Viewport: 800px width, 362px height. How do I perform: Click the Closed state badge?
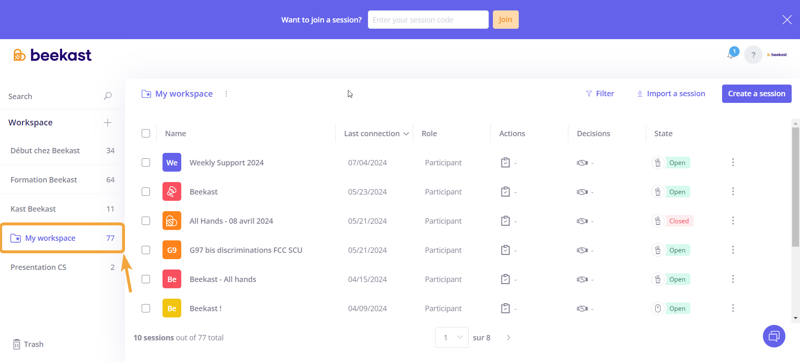[679, 221]
